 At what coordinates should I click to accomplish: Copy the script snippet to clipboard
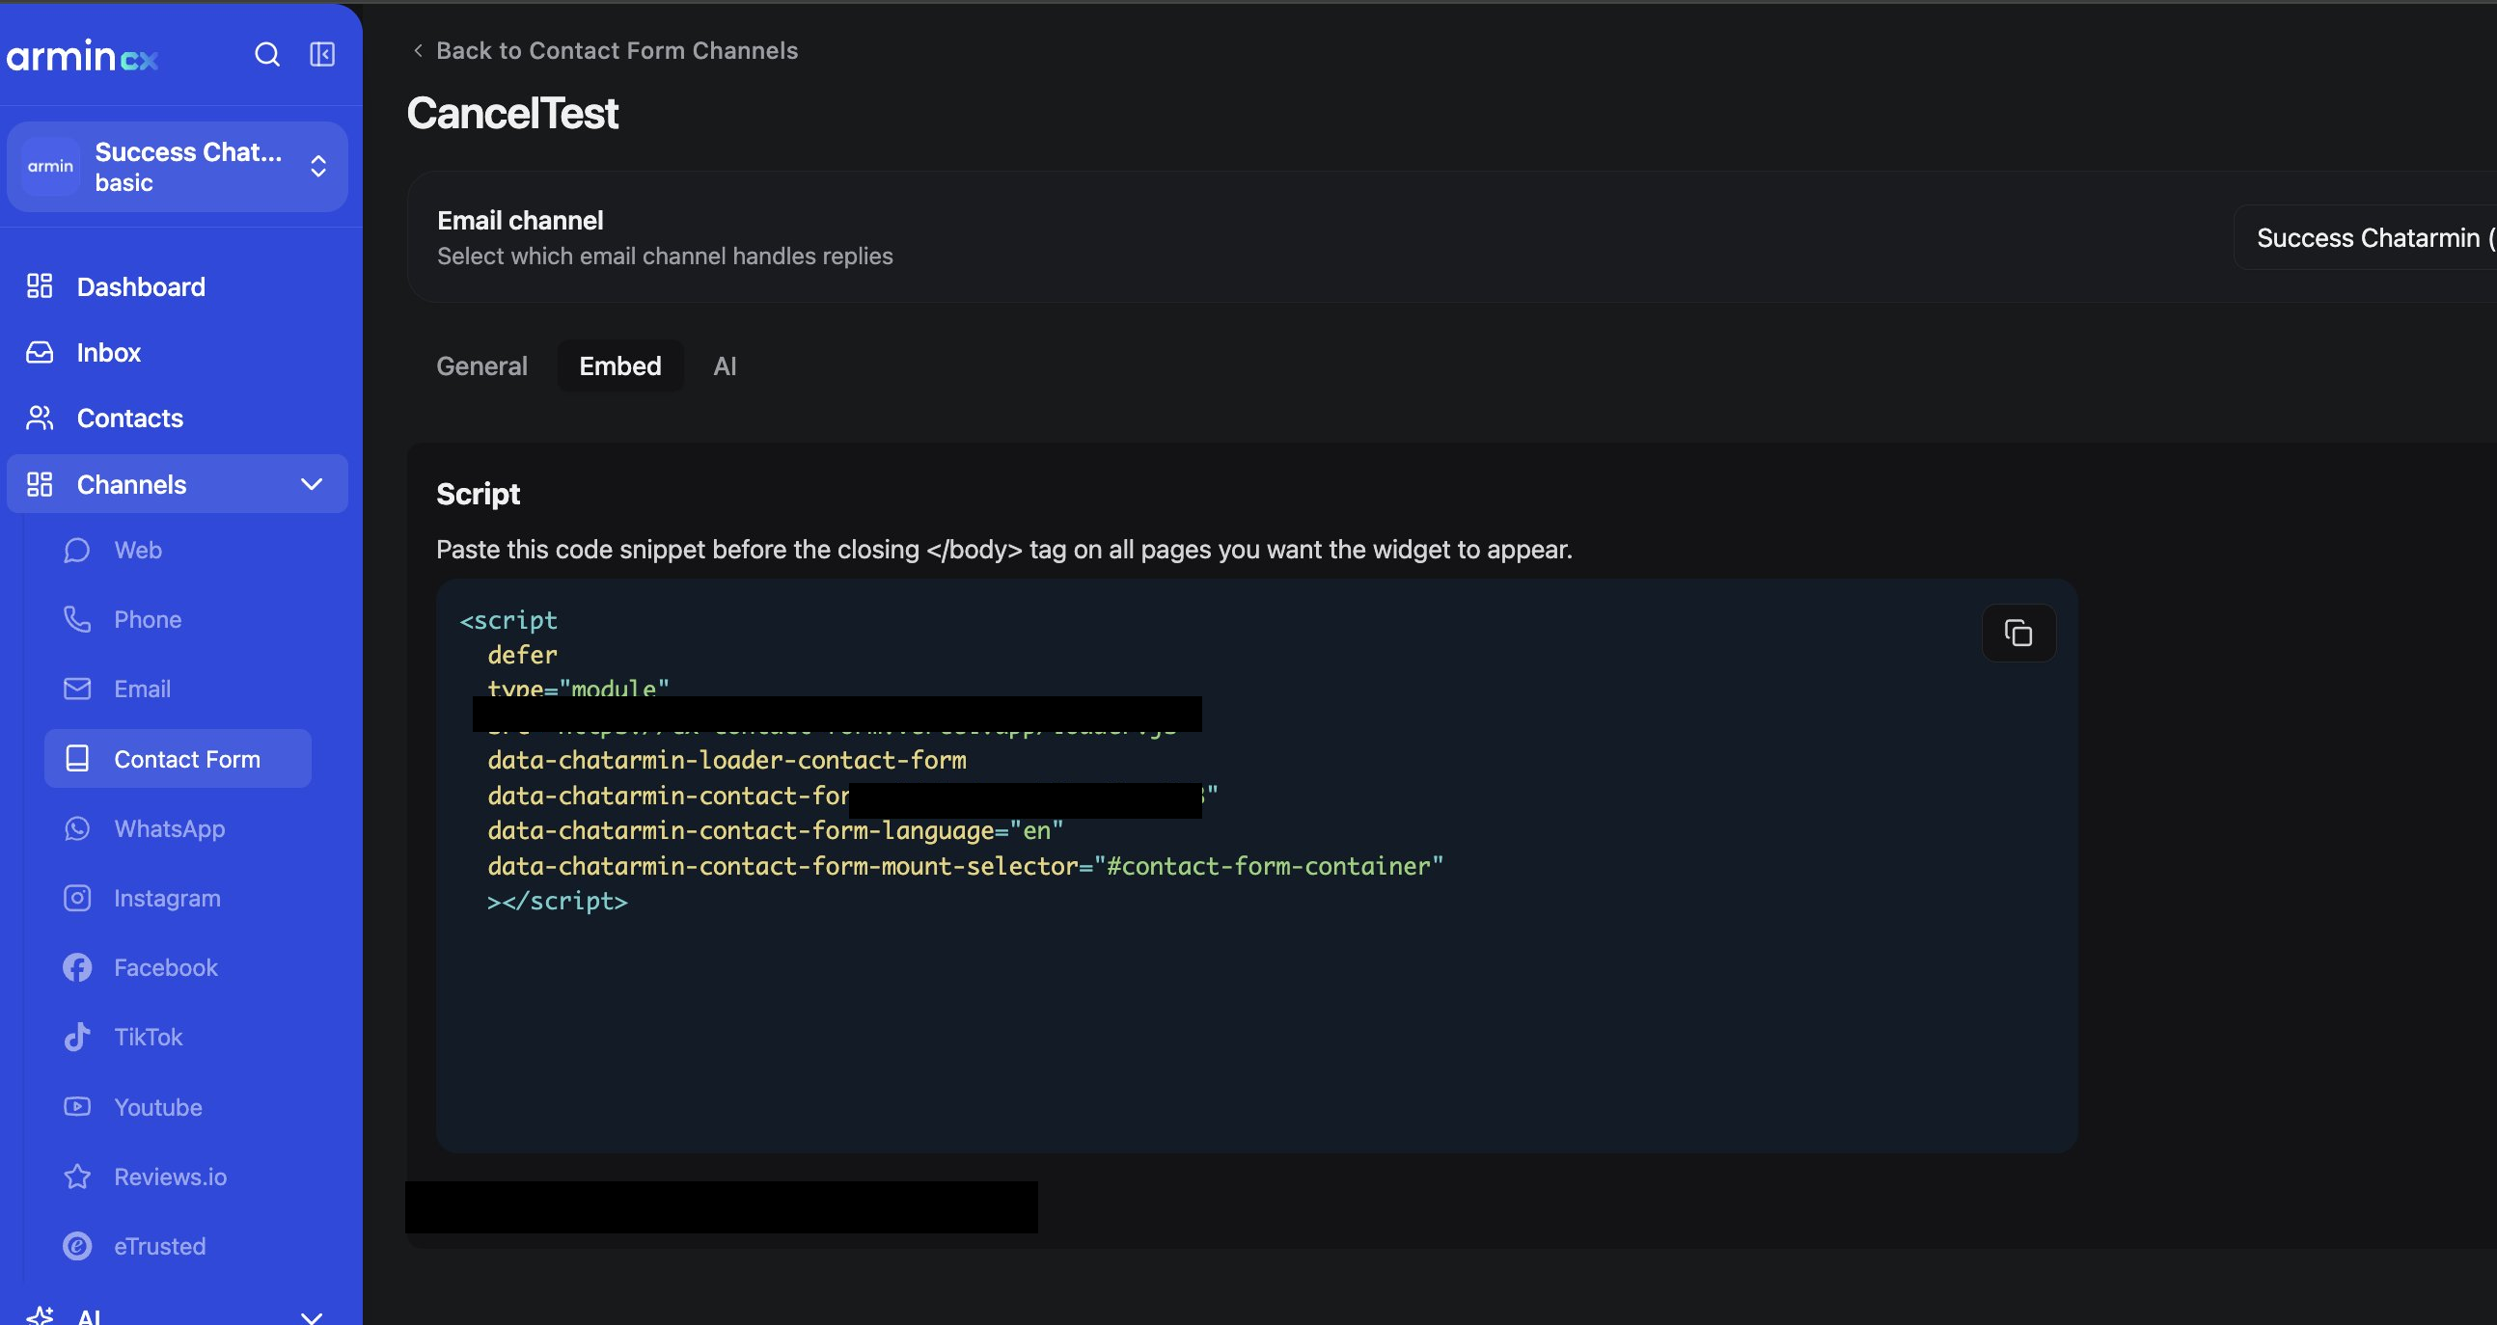click(x=2018, y=634)
